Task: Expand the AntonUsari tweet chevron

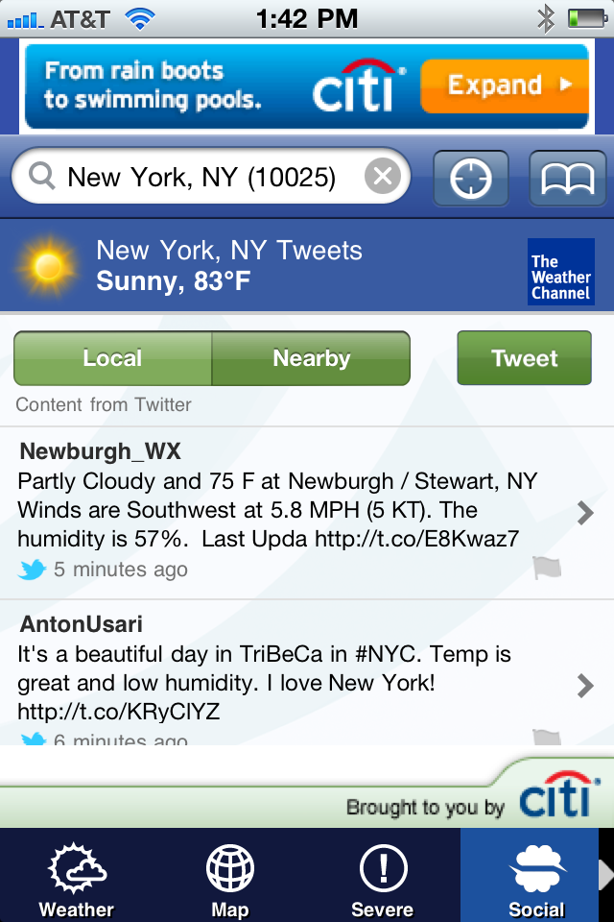Action: pyautogui.click(x=585, y=685)
